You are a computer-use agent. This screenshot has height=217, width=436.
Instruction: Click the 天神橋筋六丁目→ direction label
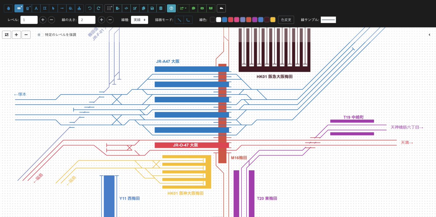click(407, 128)
